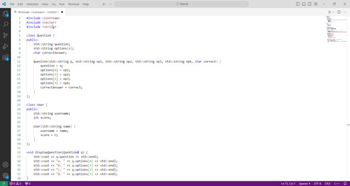Click the notifications bell in status bar
Viewport: 350px width, 186px height.
click(345, 183)
